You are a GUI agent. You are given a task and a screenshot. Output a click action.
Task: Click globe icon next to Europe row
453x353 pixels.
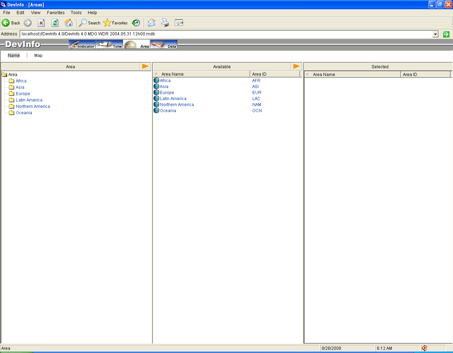(156, 92)
